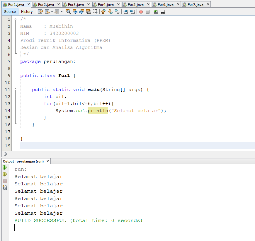Close the For2.java tab
255x241 pixels.
point(59,4)
